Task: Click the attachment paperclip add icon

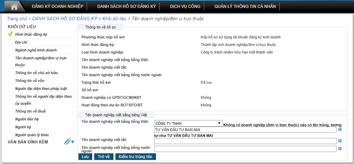Action: 69,142
